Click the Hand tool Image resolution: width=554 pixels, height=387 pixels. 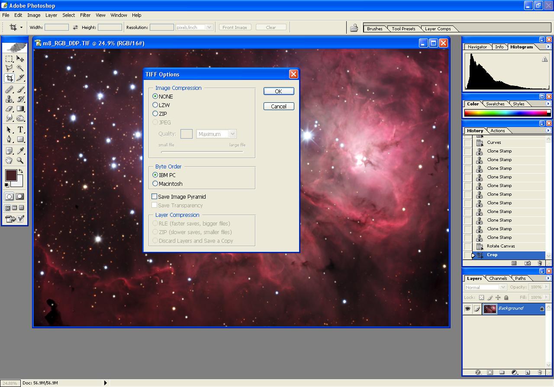pos(9,160)
